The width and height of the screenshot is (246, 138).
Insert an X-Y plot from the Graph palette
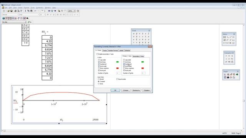(225, 74)
